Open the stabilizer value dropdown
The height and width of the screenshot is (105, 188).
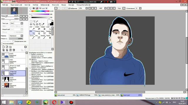140,8
